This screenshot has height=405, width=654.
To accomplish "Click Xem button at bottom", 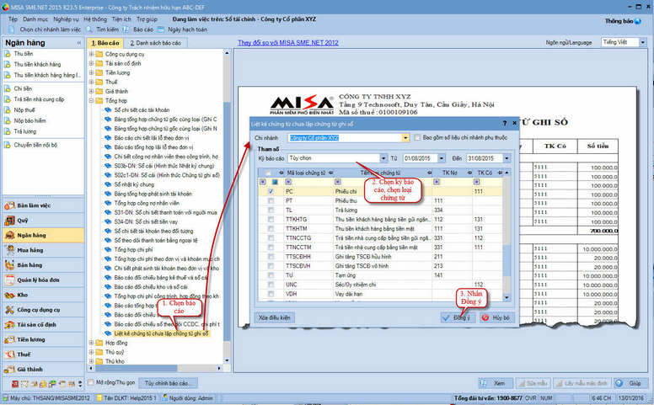I will point(495,383).
